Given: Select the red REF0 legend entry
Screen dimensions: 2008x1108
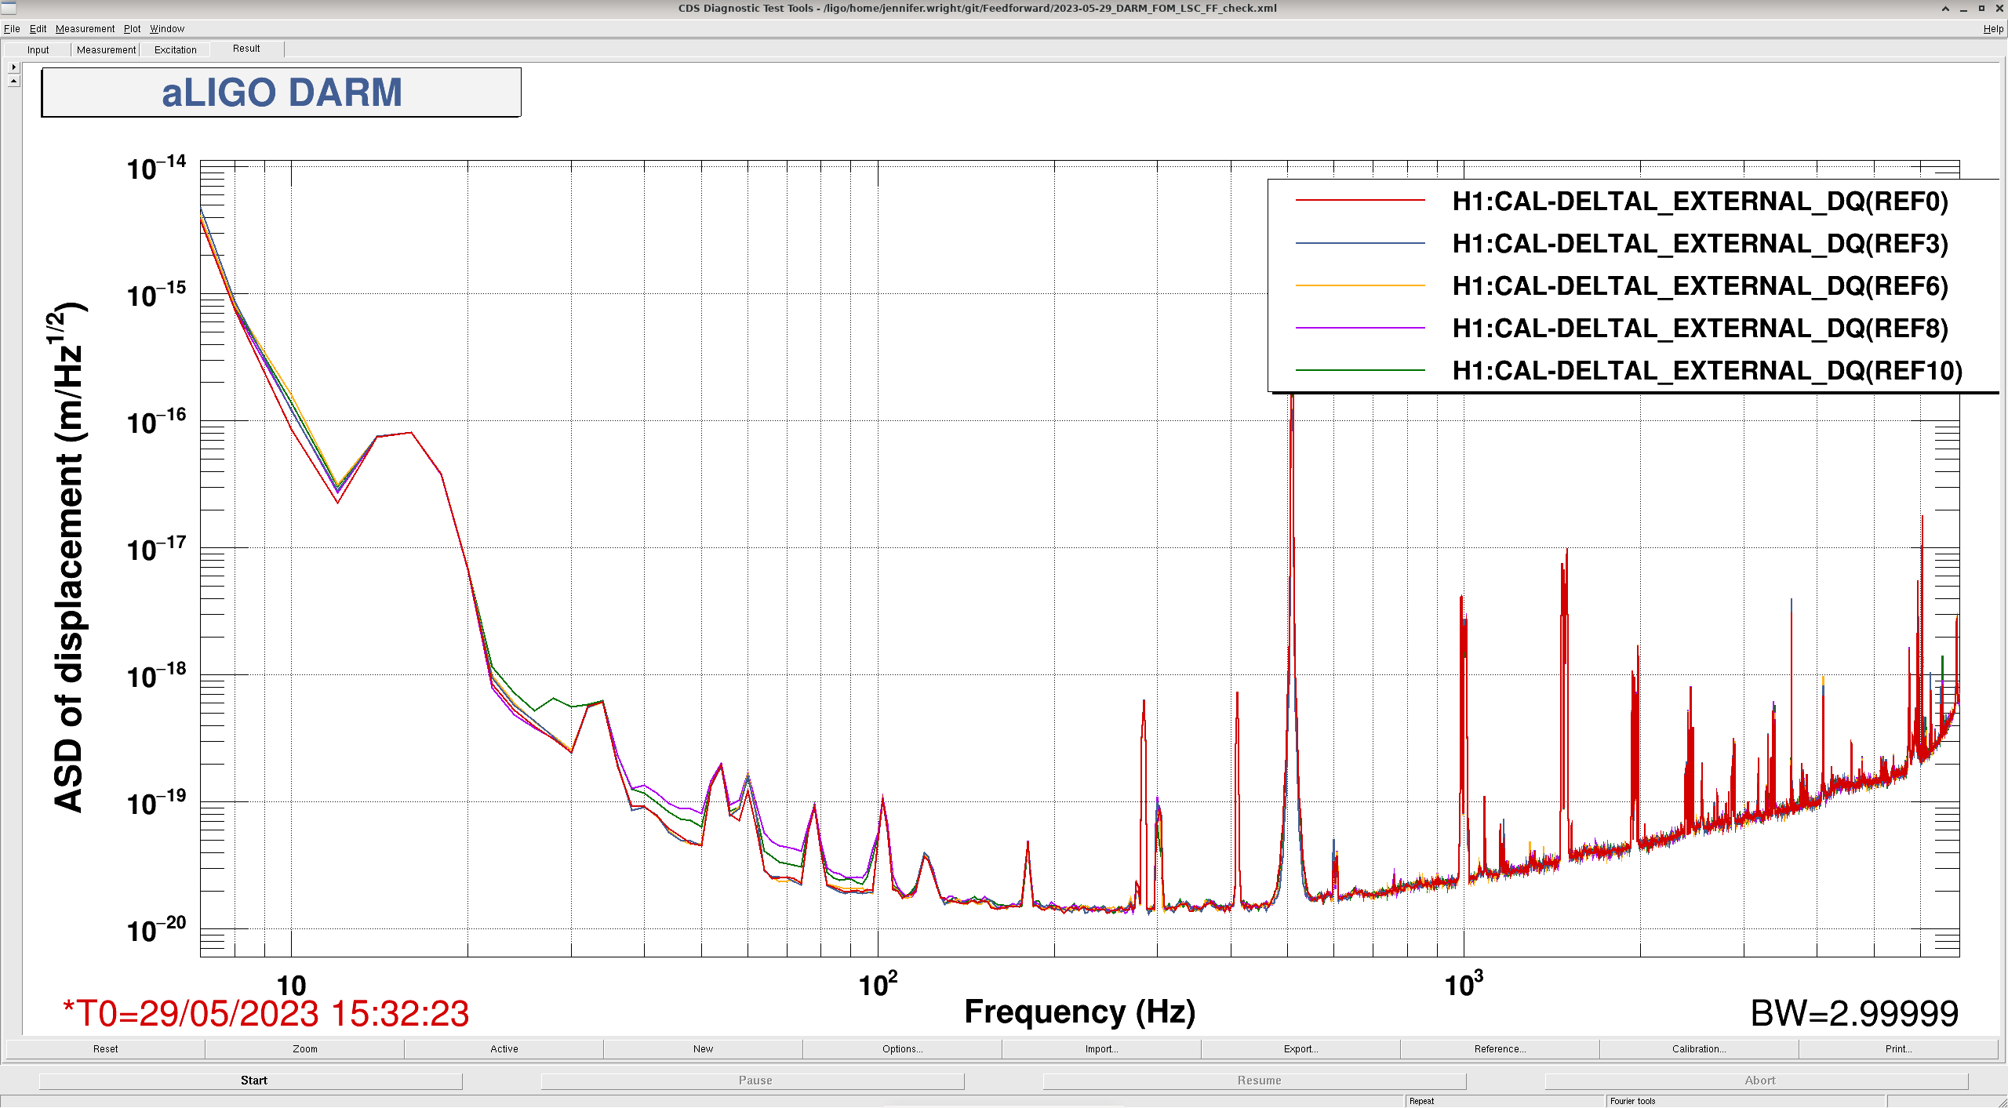Looking at the screenshot, I should tap(1621, 202).
